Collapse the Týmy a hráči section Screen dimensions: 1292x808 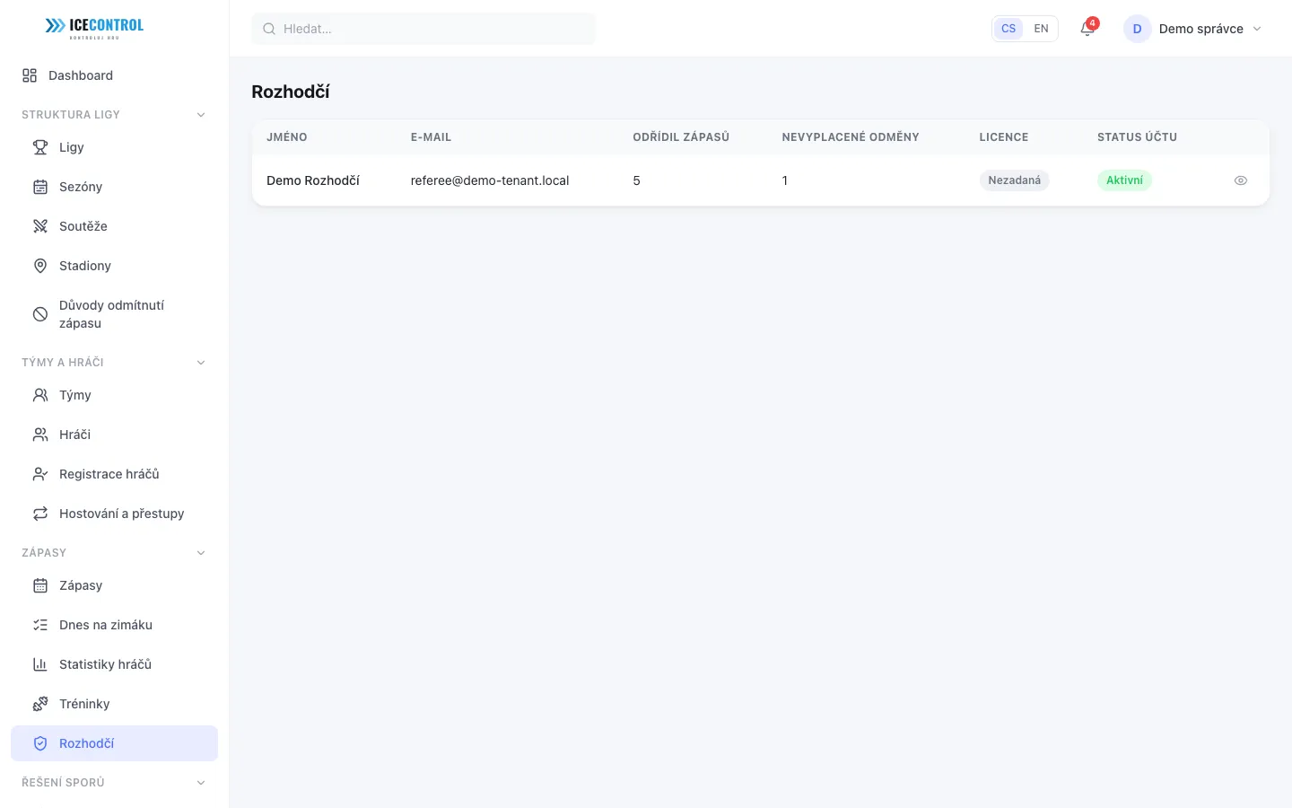tap(201, 363)
